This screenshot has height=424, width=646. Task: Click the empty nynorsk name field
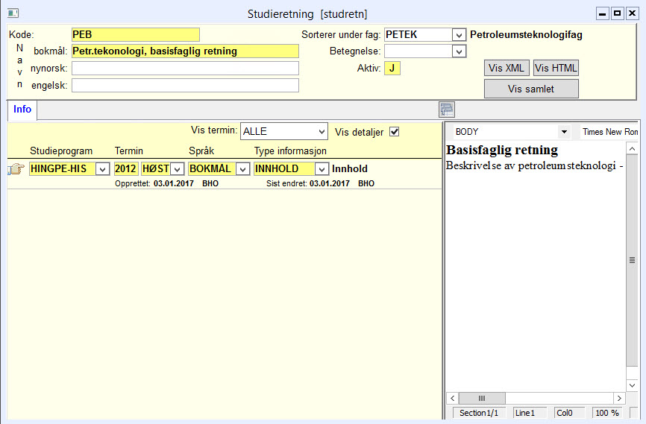click(x=185, y=69)
